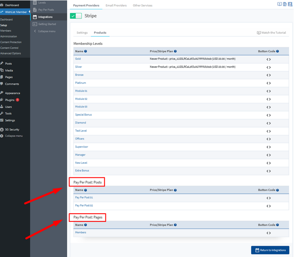Open the Members page link
The width and height of the screenshot is (294, 257).
click(80, 232)
